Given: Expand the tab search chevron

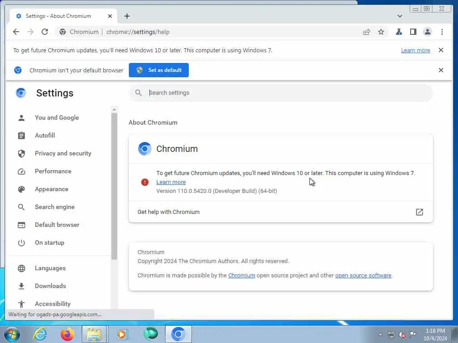Looking at the screenshot, I should coord(399,16).
